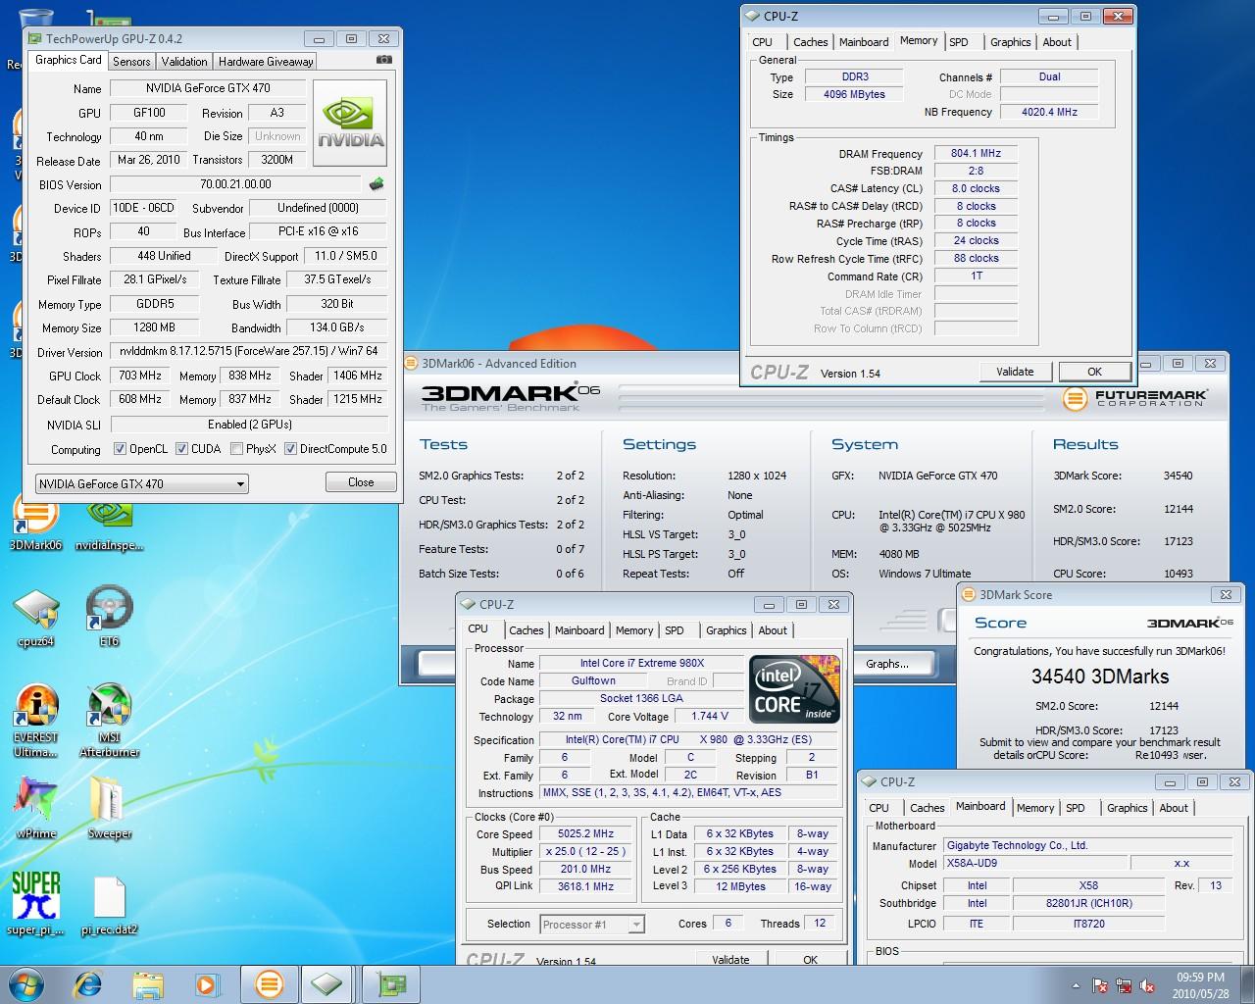This screenshot has width=1255, height=1004.
Task: Select the SPD tab in CPU-Z Memory window
Action: 959,42
